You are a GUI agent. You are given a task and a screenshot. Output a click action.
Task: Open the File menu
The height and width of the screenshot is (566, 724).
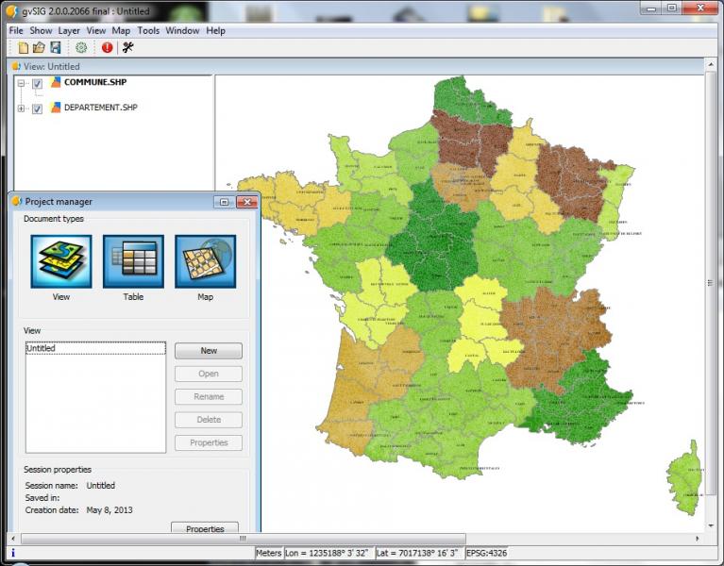pyautogui.click(x=16, y=30)
